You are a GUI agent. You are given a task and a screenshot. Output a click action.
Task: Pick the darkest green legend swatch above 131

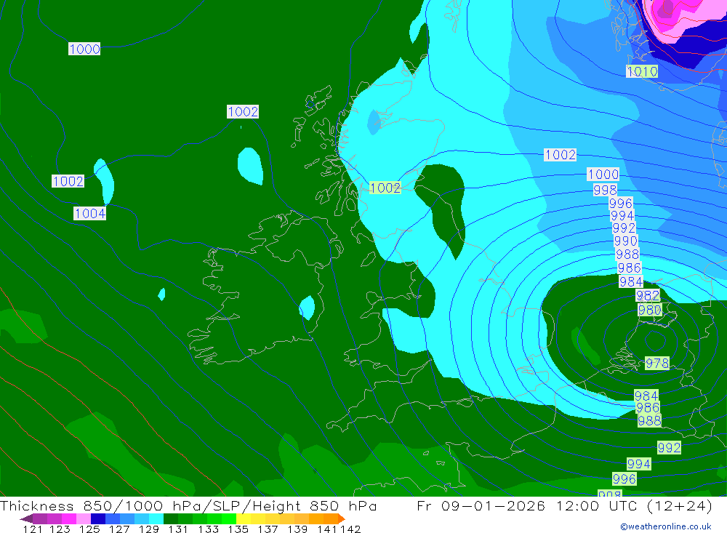(171, 518)
